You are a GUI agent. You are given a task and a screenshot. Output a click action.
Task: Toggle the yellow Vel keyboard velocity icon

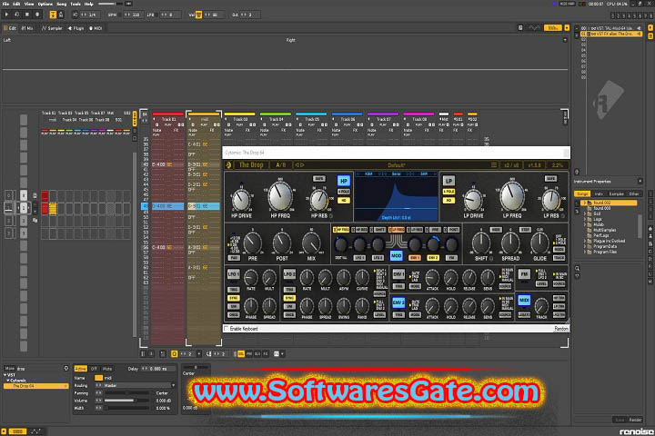[199, 15]
